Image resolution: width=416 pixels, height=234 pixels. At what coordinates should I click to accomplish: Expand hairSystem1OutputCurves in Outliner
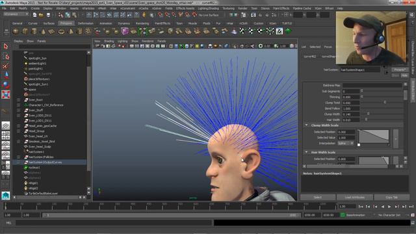(x=18, y=162)
